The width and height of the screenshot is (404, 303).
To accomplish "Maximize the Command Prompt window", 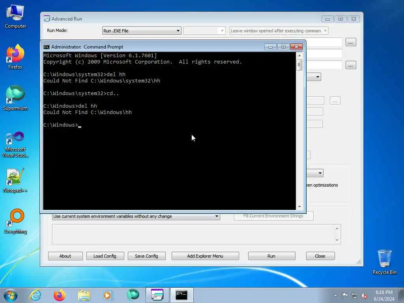I will point(283,47).
